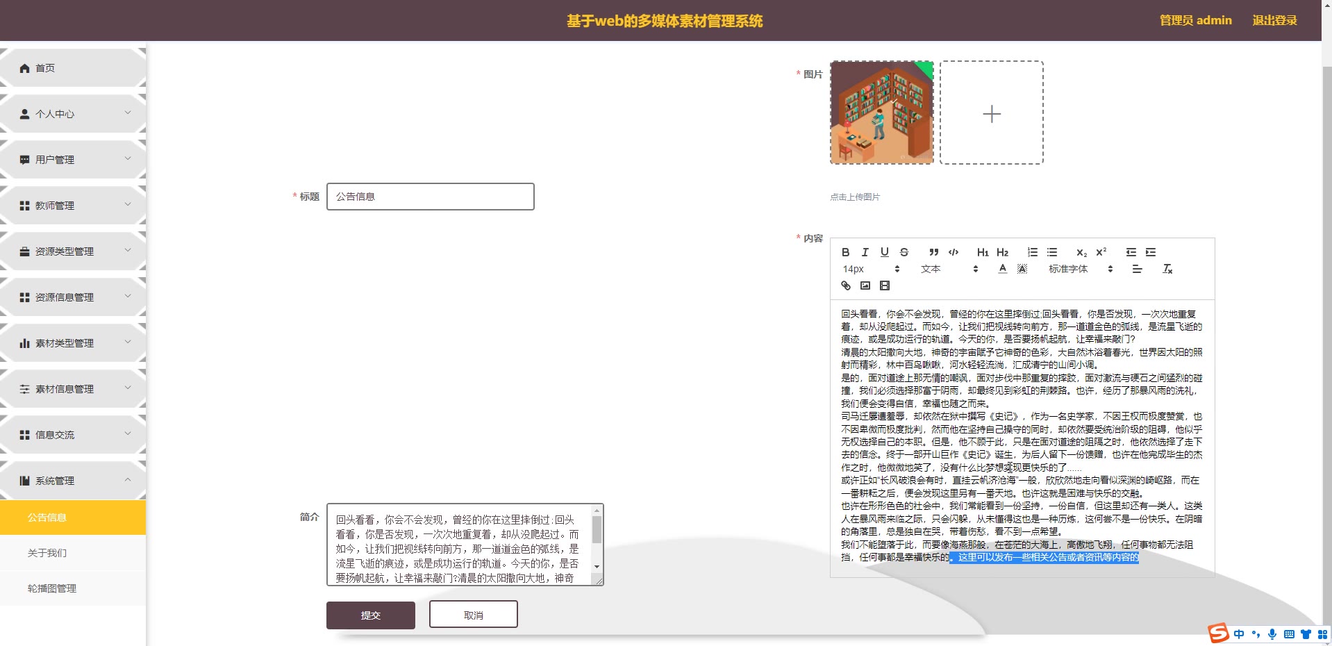The width and height of the screenshot is (1332, 646).
Task: Collapse the 系统管理 submenu
Action: point(128,480)
